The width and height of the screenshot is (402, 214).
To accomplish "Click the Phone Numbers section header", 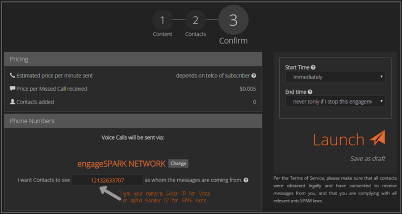I will (x=133, y=121).
